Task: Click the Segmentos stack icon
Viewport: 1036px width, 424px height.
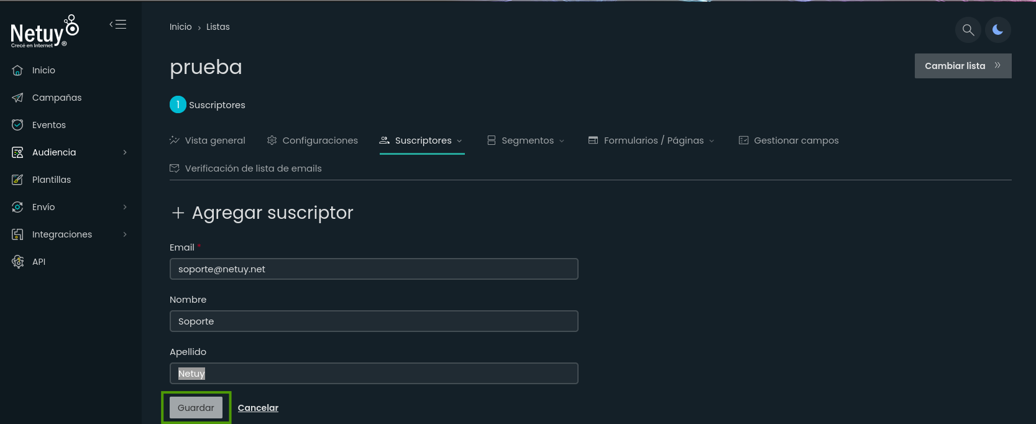Action: pyautogui.click(x=492, y=141)
